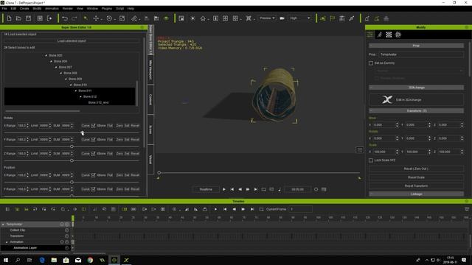This screenshot has height=265, width=472.
Task: Open the Create menu
Action: pos(24,8)
